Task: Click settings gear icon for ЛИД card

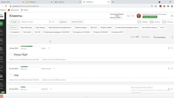Action: click(169, 68)
